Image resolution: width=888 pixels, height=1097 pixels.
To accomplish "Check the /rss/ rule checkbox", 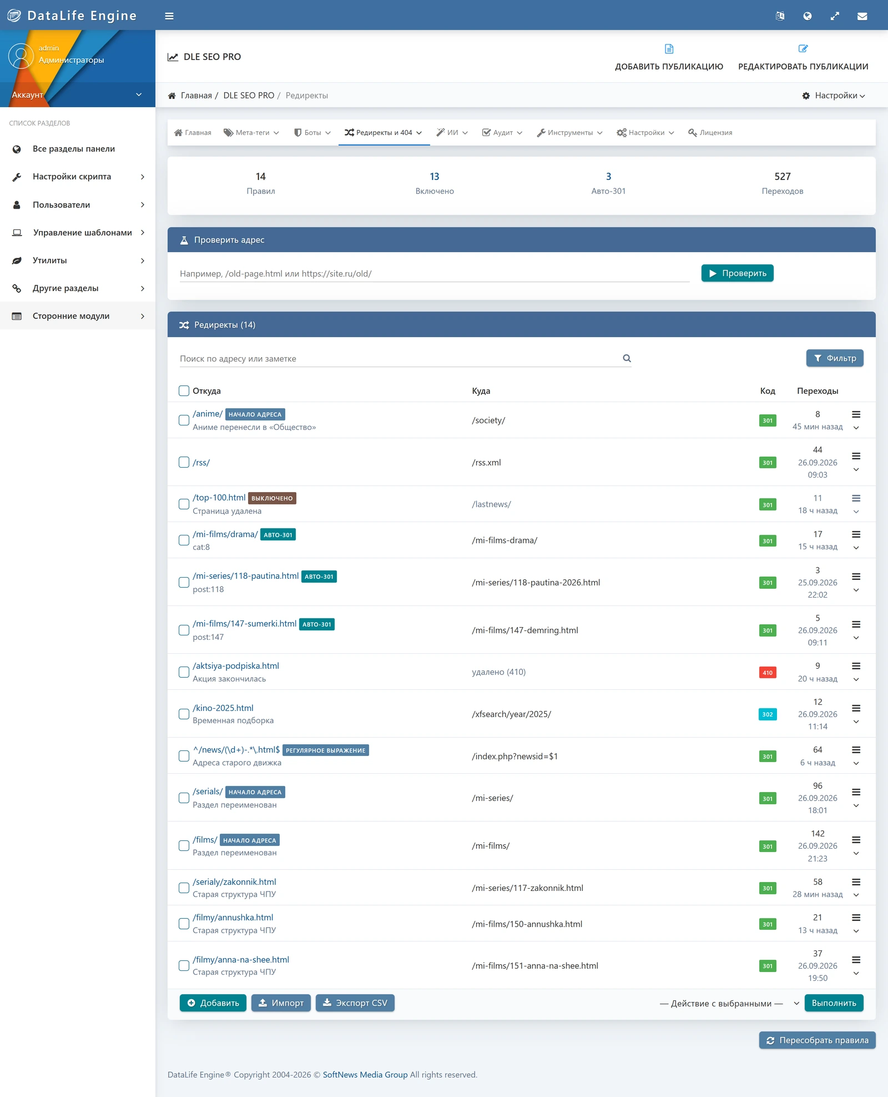I will tap(184, 462).
